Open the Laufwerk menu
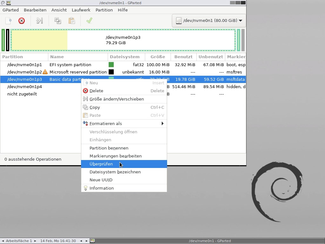This screenshot has height=244, width=325. pos(81,10)
